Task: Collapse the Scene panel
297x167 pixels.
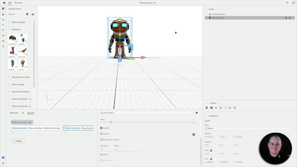Action: point(206,9)
